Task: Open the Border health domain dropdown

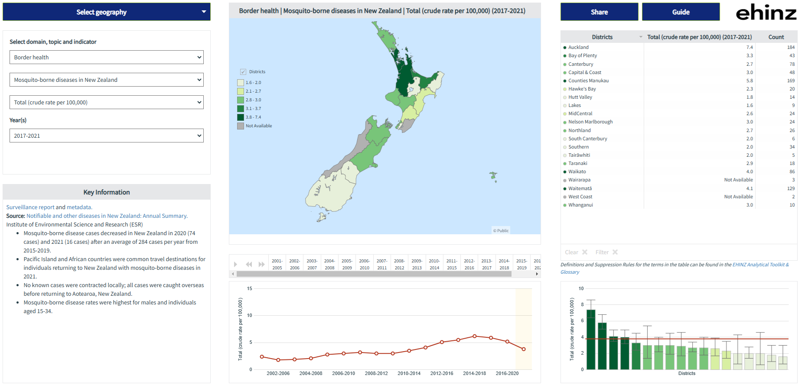Action: pyautogui.click(x=107, y=57)
